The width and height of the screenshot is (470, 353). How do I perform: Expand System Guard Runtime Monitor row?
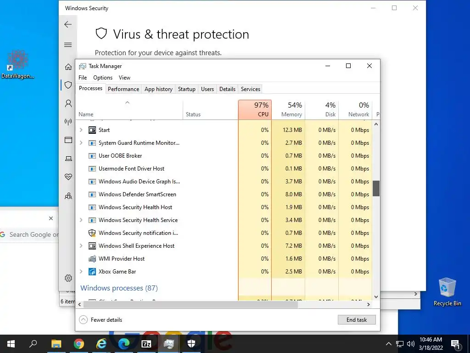tap(81, 143)
